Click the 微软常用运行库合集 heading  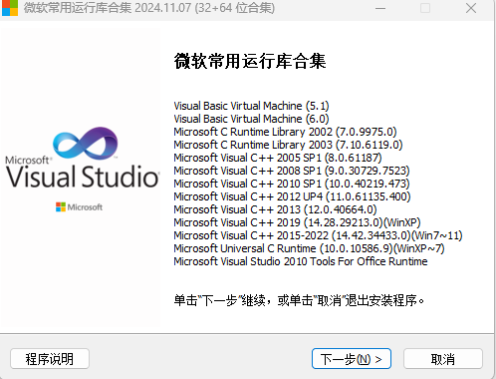pyautogui.click(x=250, y=61)
